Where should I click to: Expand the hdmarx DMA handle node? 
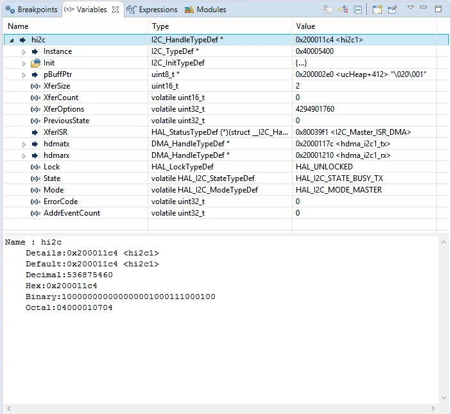tap(24, 156)
